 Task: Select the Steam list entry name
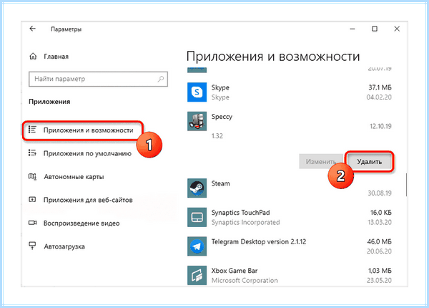pos(220,183)
